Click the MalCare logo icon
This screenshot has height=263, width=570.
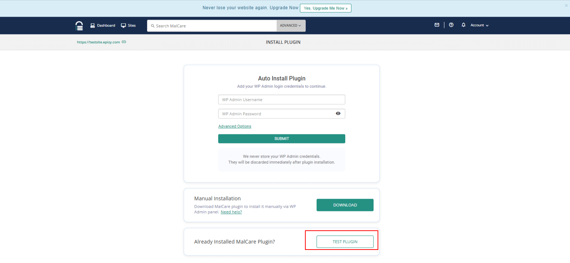[x=79, y=25]
